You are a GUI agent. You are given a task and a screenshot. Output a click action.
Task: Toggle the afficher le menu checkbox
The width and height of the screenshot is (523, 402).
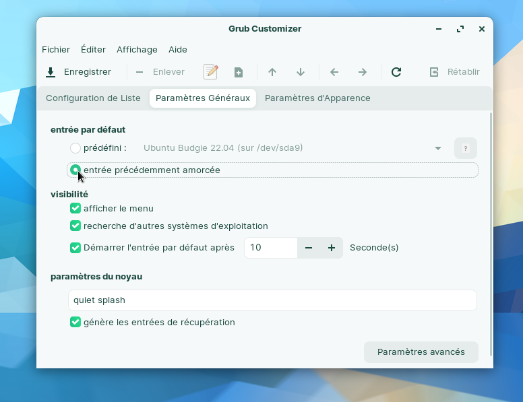(75, 209)
